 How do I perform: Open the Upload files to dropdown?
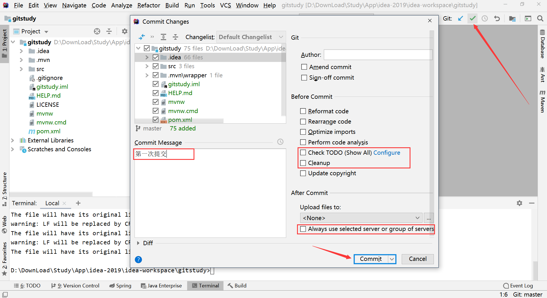click(361, 218)
